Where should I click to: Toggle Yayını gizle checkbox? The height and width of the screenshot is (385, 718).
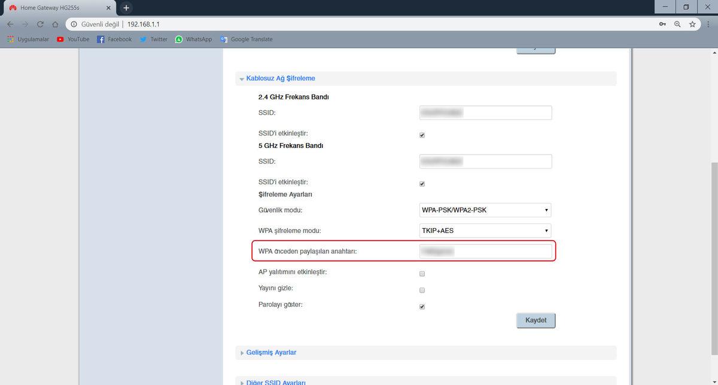pos(422,290)
